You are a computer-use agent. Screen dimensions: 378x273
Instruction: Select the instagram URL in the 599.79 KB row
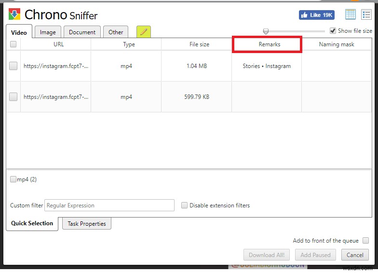(56, 97)
